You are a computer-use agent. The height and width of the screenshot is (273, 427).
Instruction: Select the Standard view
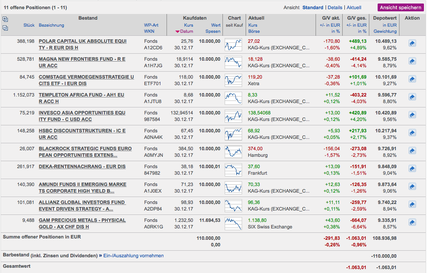coord(313,7)
